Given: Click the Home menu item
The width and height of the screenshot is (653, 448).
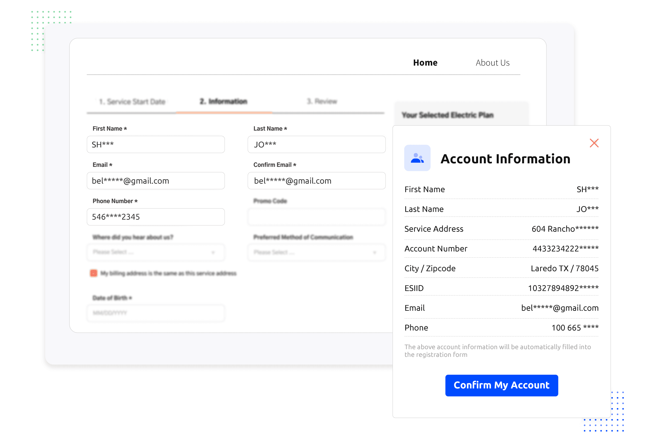Looking at the screenshot, I should point(425,63).
